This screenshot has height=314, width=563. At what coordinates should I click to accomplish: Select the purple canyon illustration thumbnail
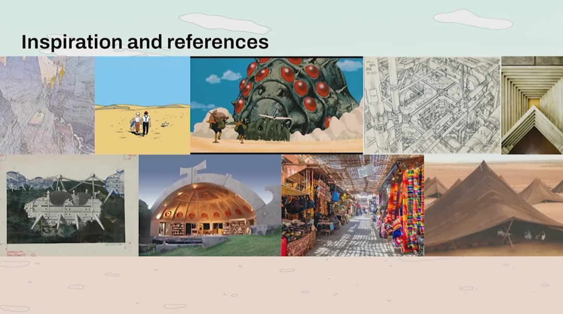point(47,105)
